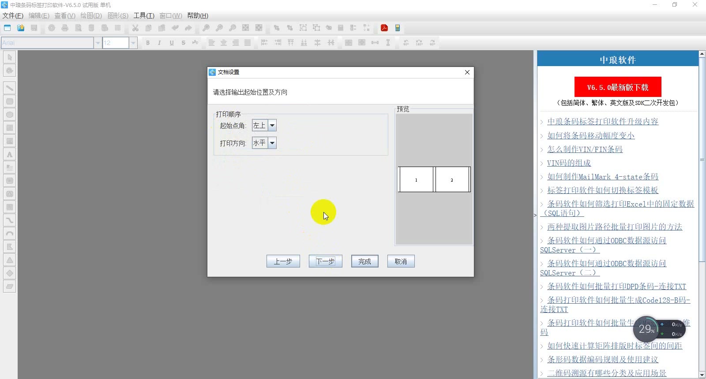The image size is (706, 379).
Task: Open the 编辑(E) menu
Action: (39, 15)
